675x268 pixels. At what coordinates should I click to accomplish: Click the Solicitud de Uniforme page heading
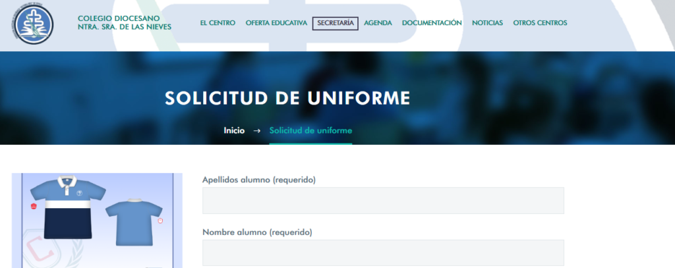pos(287,98)
